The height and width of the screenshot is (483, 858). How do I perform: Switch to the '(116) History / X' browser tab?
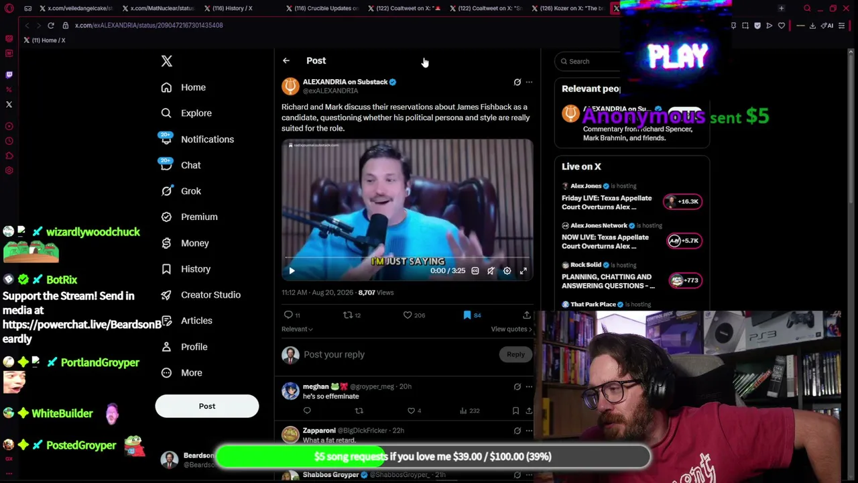[x=238, y=8]
